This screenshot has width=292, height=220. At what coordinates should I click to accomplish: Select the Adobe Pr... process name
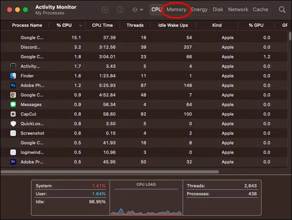(x=32, y=162)
